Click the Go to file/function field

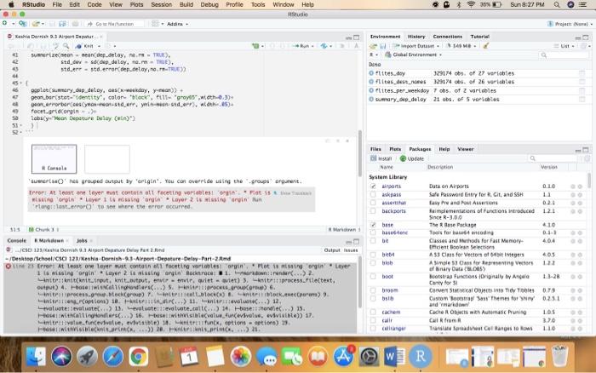tap(117, 24)
